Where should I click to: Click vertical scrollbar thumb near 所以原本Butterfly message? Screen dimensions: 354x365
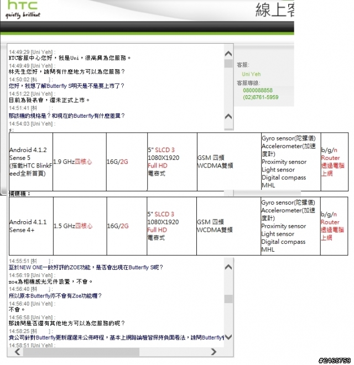tap(228, 299)
